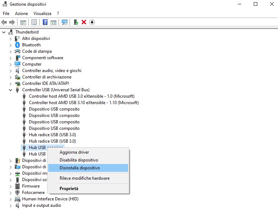Click the show/hide console tree toolbar icon
Image resolution: width=278 pixels, height=210 pixels.
point(23,22)
